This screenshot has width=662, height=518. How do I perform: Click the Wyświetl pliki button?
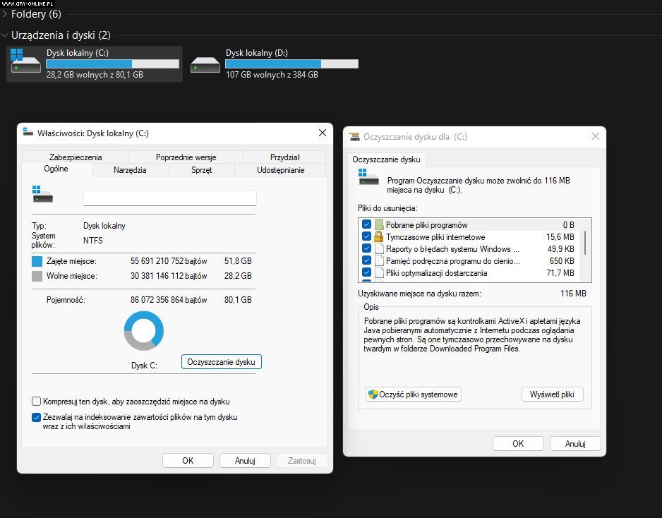pyautogui.click(x=552, y=394)
